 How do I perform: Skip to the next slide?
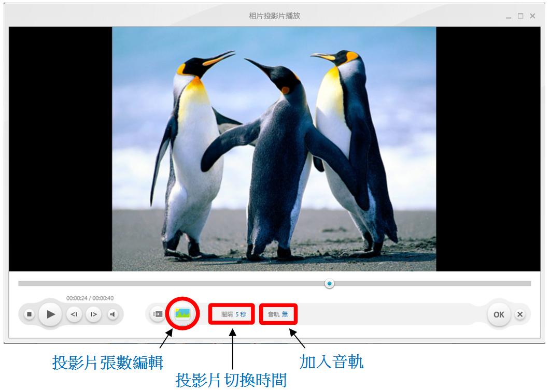pos(93,314)
